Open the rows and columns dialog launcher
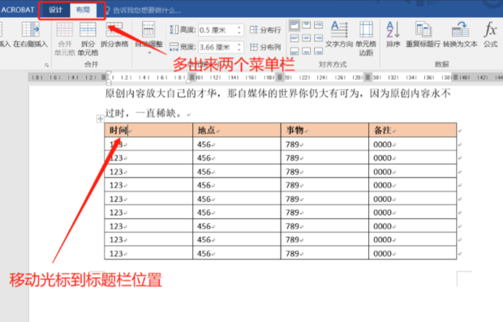 46,65
